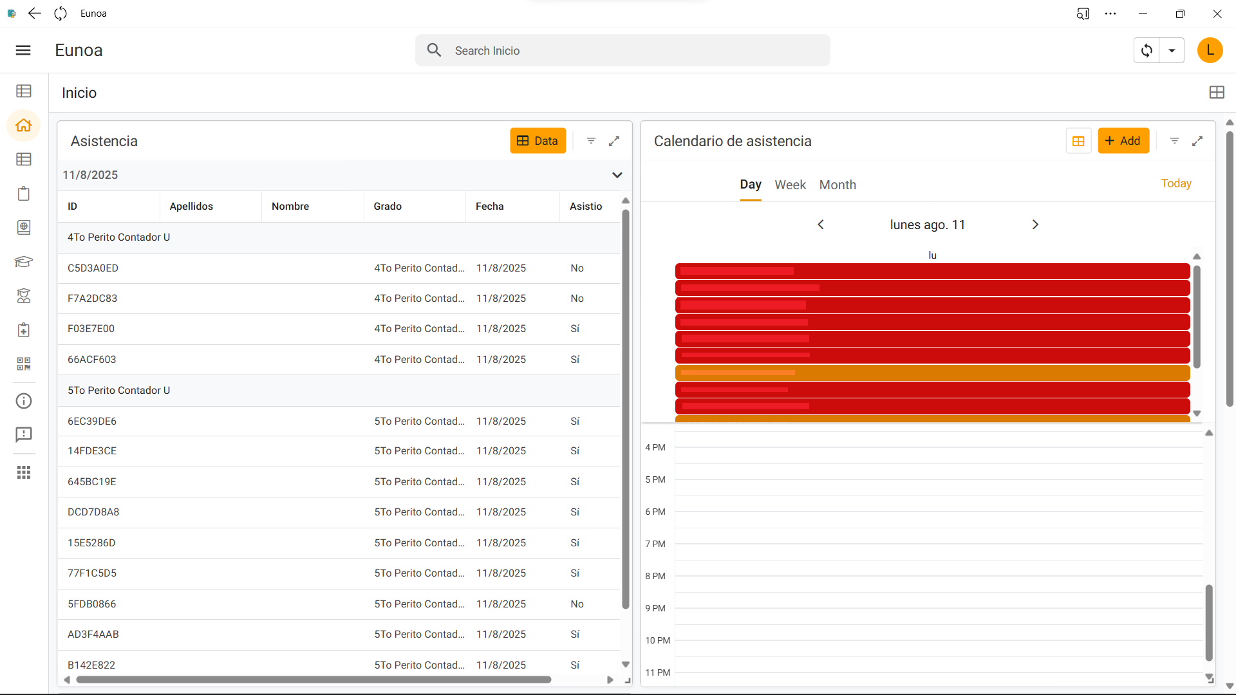This screenshot has height=695, width=1236.
Task: Open the graduation cap sidebar icon
Action: (24, 261)
